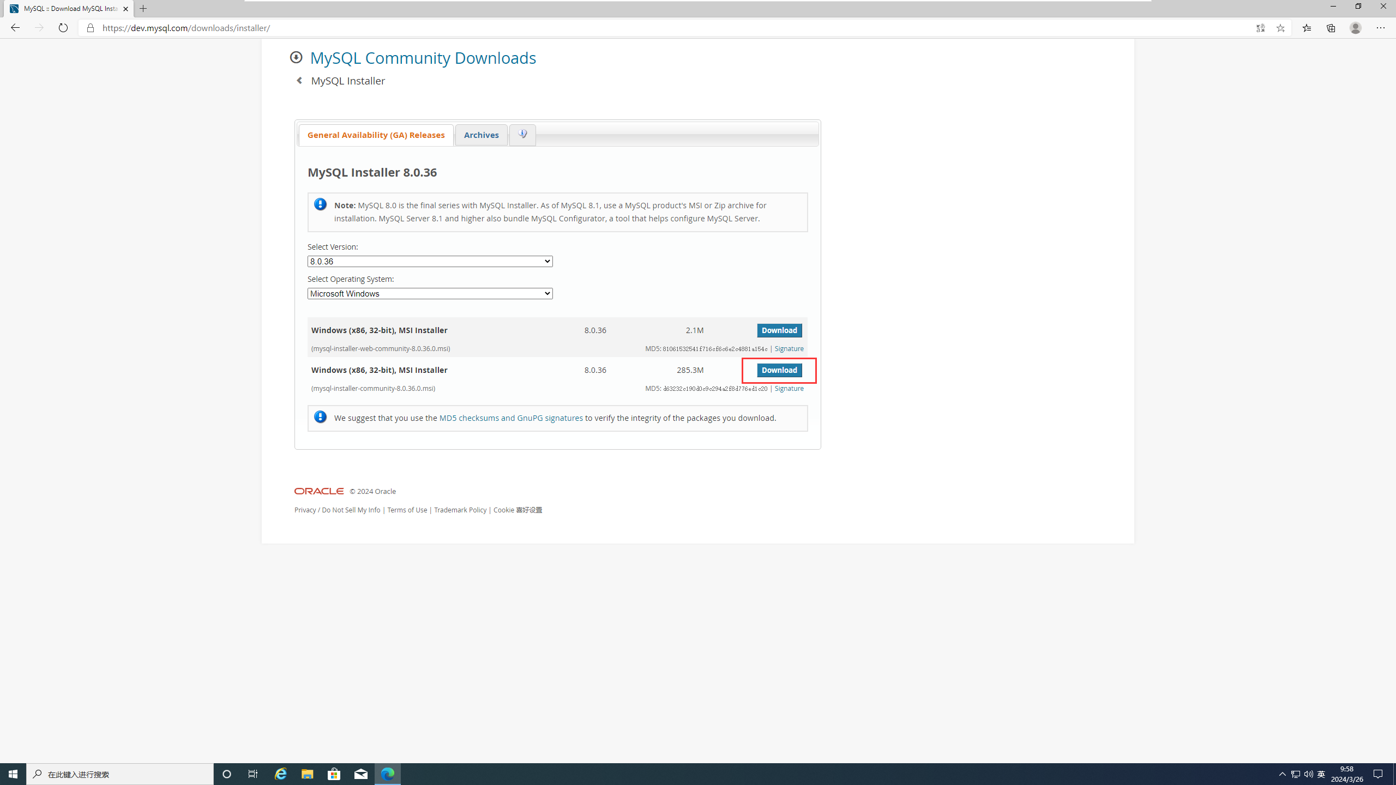Select filename text mysql-installer-web-community-8.0.36.0.msi
1396x785 pixels.
[x=381, y=348]
